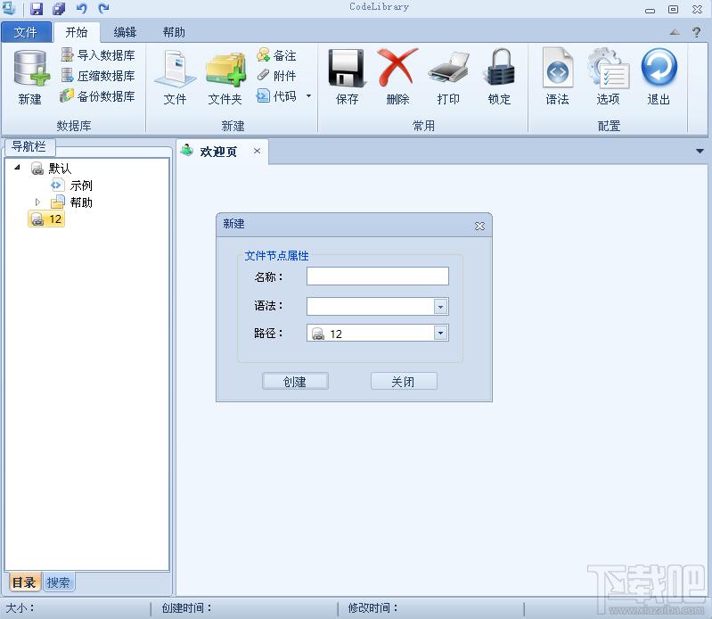The width and height of the screenshot is (712, 619).
Task: Click quick access Save icon in title bar
Action: tap(37, 8)
